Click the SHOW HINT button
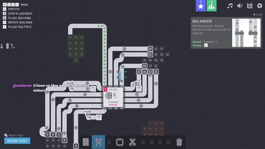Image resolution: width=265 pixels, height=149 pixels. tap(17, 141)
